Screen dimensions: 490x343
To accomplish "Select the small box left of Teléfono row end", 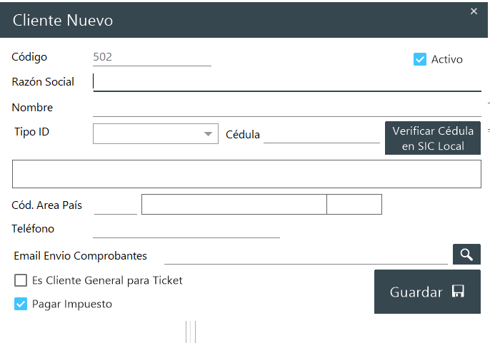I will 354,205.
